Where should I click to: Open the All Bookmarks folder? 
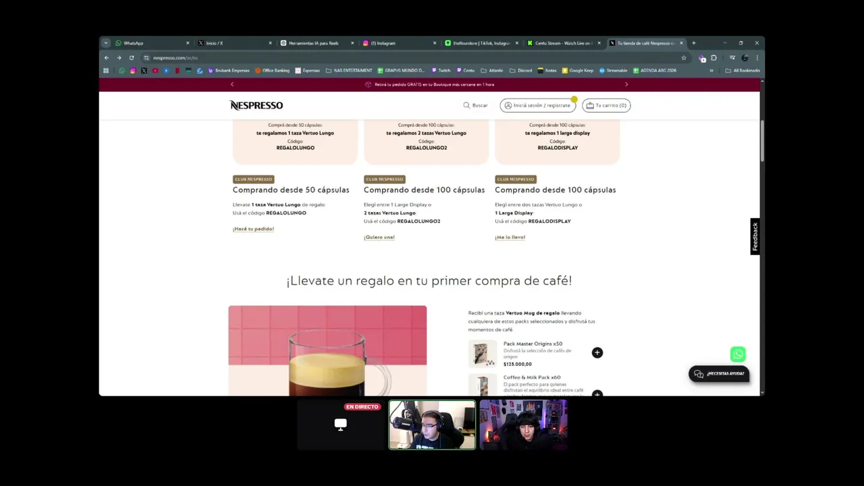(742, 70)
